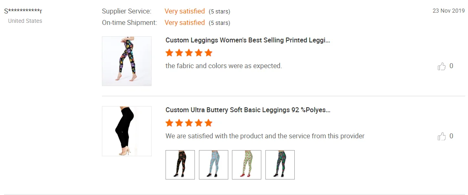This screenshot has height=195, width=468.
Task: Click the "United States" reviewer country label
Action: point(25,21)
